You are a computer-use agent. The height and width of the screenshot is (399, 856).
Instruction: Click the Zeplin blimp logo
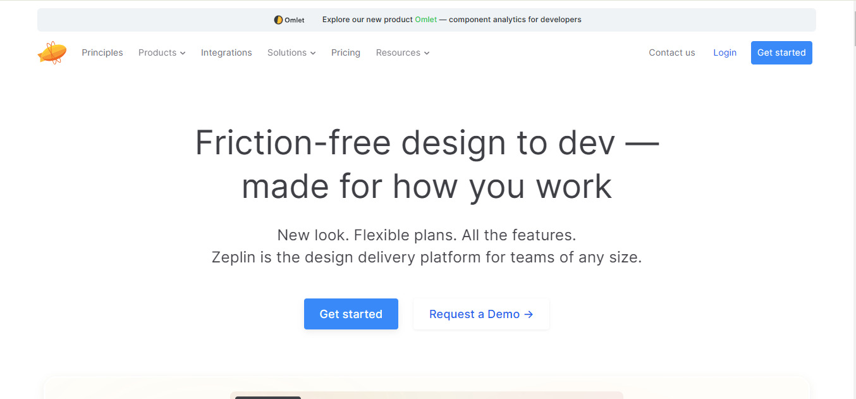[52, 52]
